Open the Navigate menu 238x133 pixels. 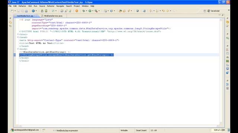[x=60, y=6]
